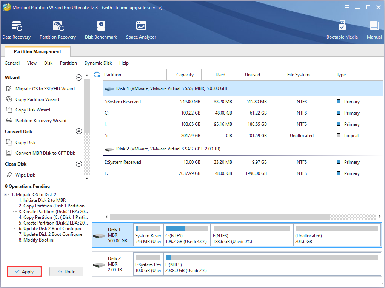Select the I:(NTFS) block in Disk 1 map

[x=252, y=235]
